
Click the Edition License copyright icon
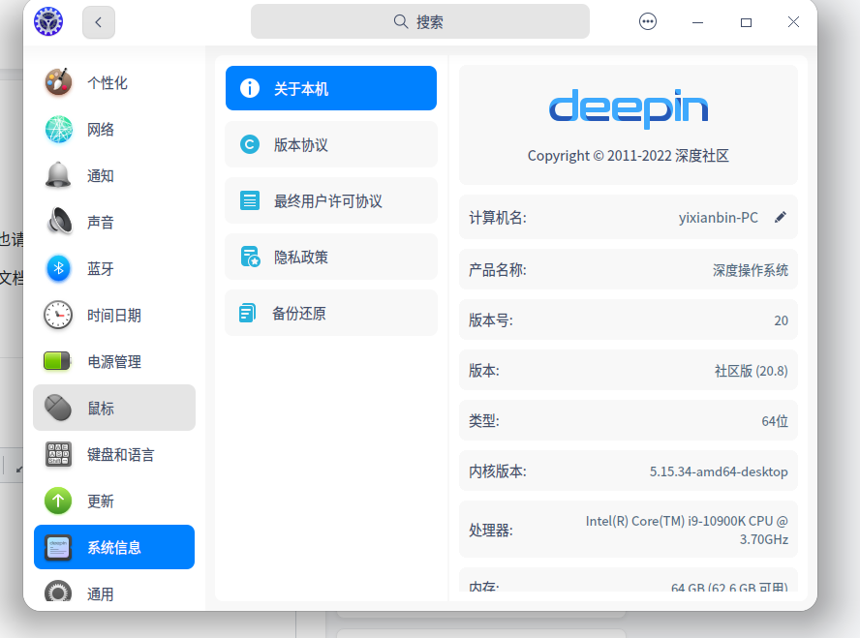pos(250,144)
